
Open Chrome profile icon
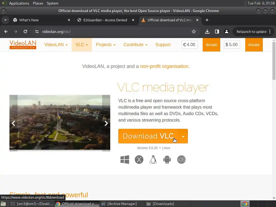pyautogui.click(x=226, y=32)
